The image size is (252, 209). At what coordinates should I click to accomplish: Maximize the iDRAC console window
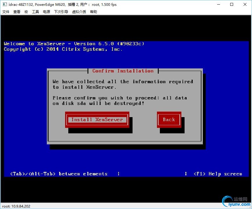click(x=232, y=4)
